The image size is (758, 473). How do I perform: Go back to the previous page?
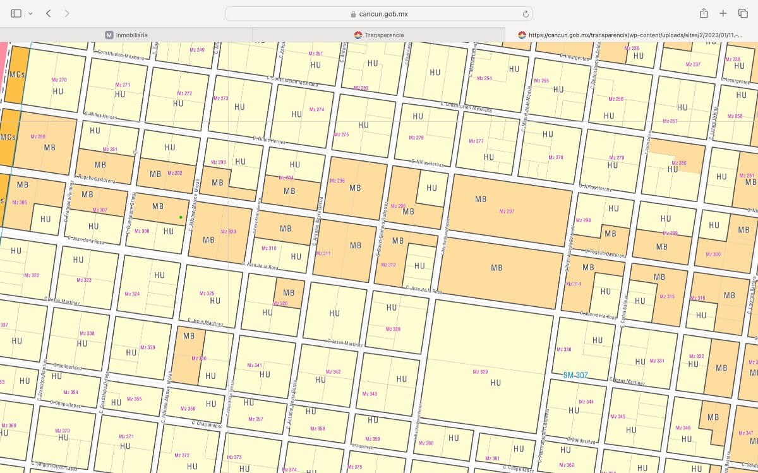(49, 13)
